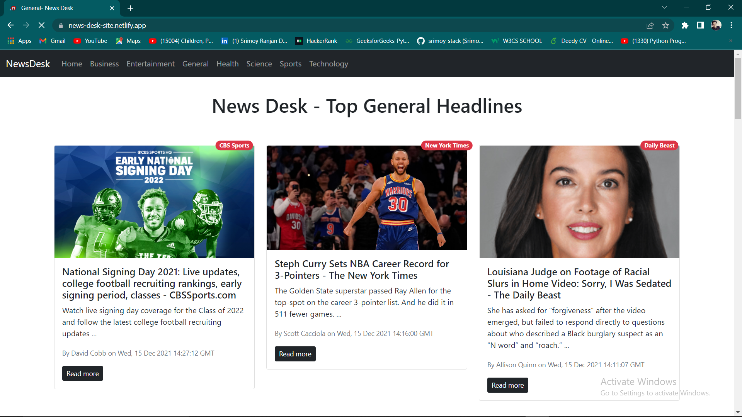Open the Gmail bookmark
The height and width of the screenshot is (417, 742).
click(53, 41)
